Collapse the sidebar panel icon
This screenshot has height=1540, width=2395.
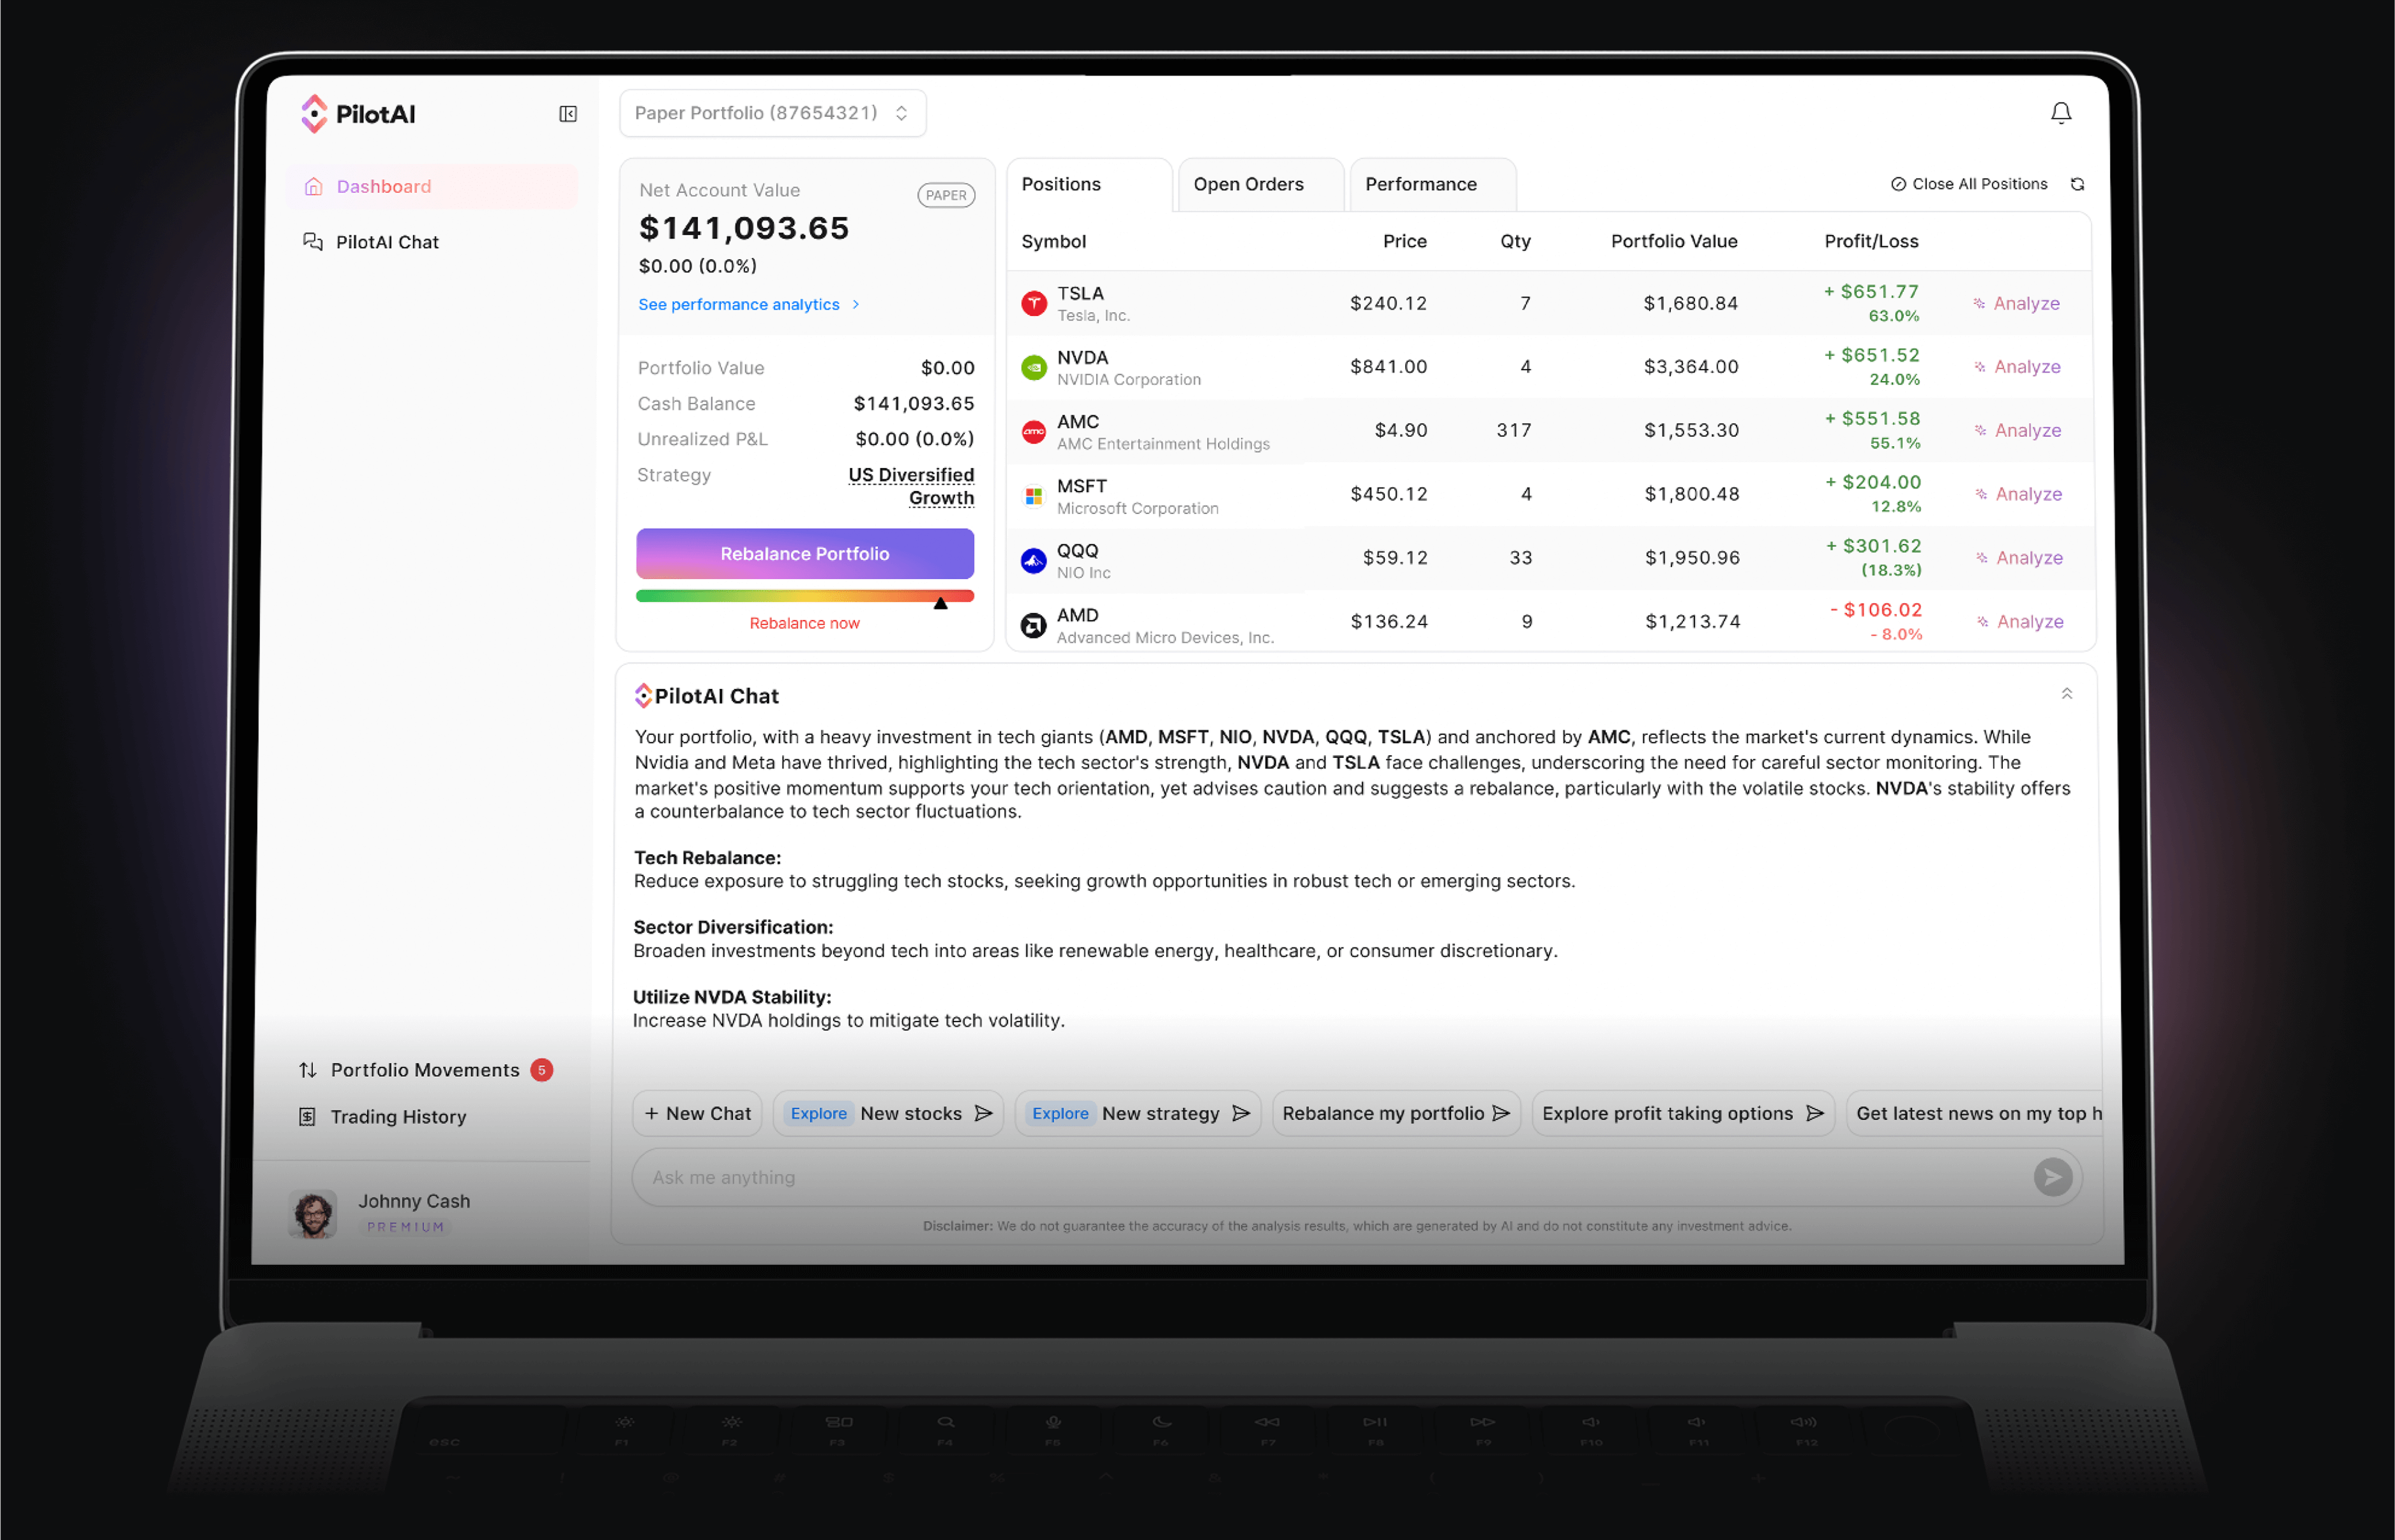point(568,114)
